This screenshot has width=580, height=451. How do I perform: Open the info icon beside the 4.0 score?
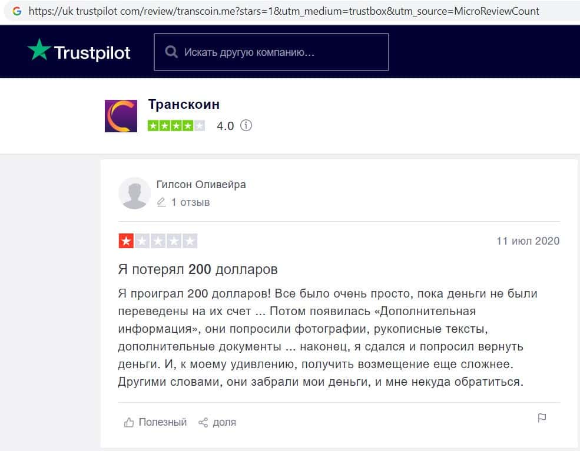(x=246, y=125)
